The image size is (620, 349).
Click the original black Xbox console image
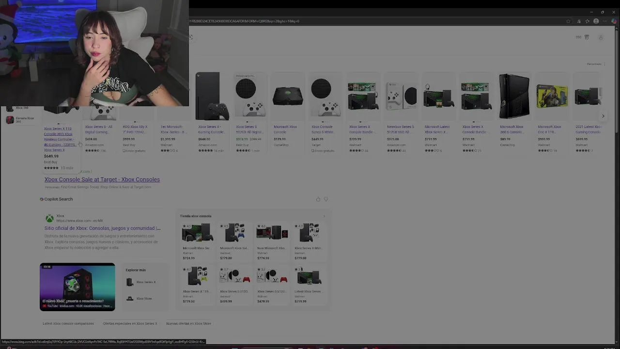tap(288, 96)
